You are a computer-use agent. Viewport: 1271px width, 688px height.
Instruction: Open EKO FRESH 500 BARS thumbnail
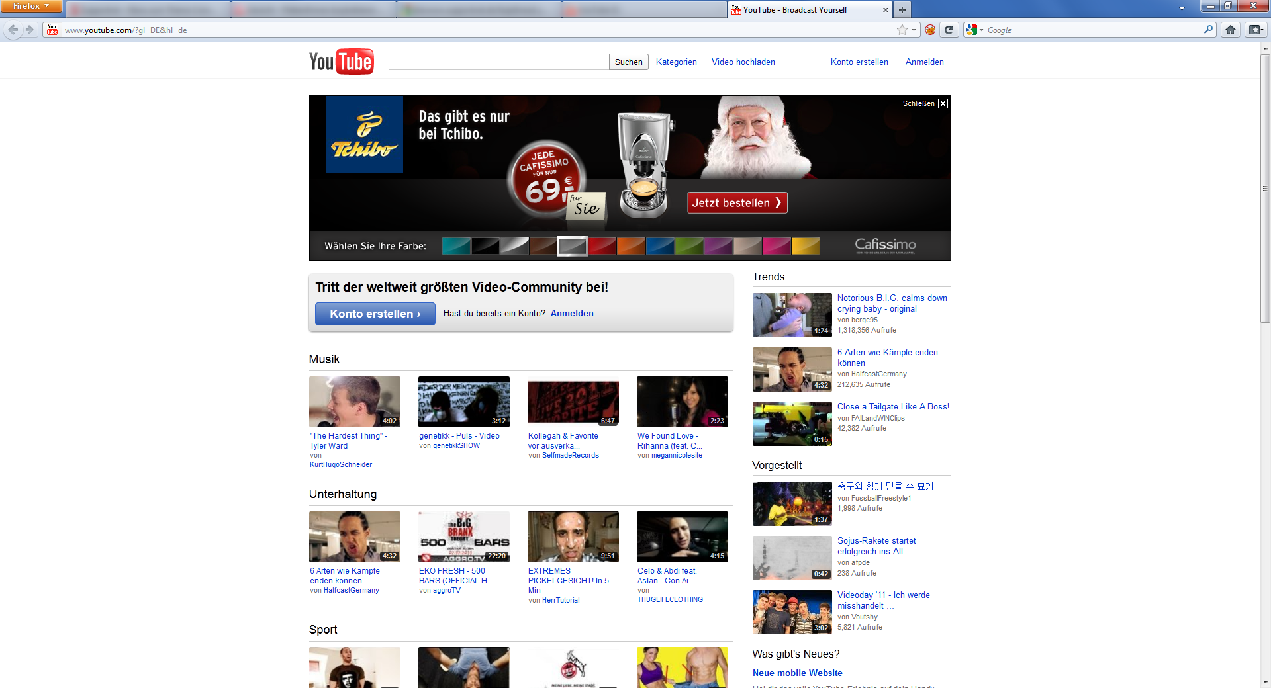[463, 537]
